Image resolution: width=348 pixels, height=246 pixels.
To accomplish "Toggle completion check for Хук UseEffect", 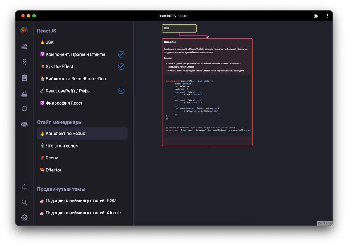I will tap(121, 66).
